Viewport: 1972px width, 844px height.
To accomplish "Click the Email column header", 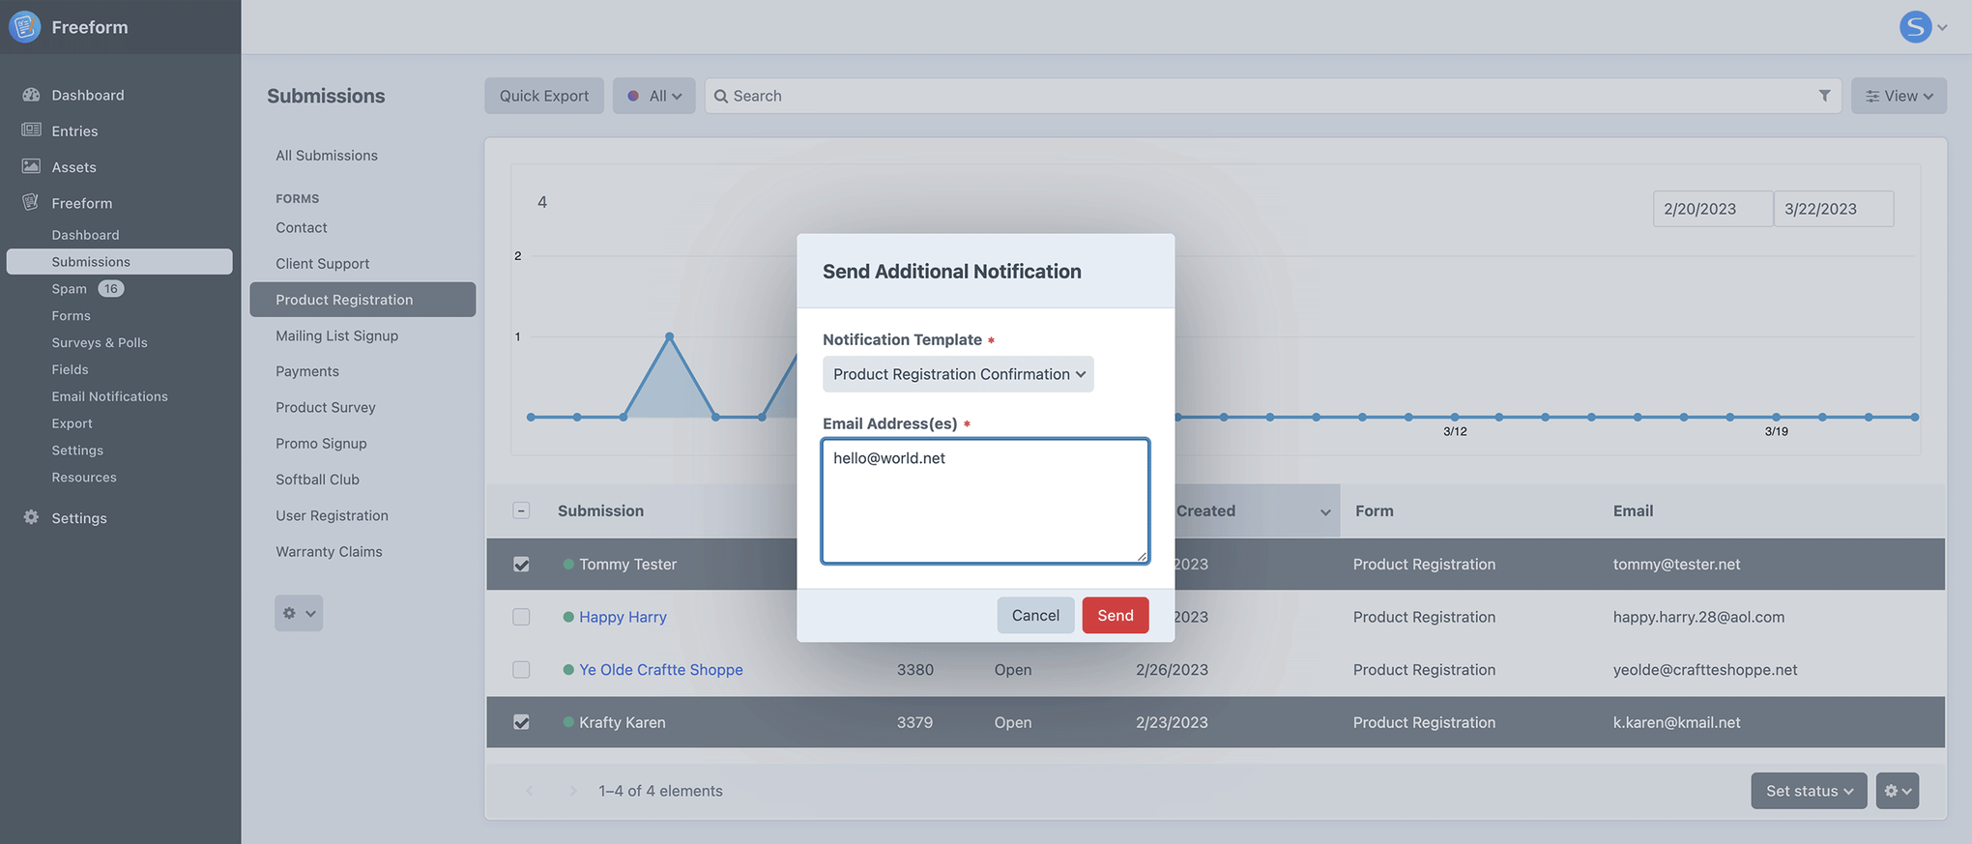I will [x=1633, y=510].
